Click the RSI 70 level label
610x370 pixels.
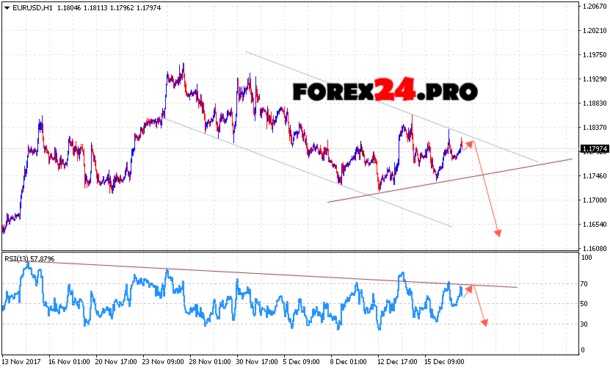586,283
